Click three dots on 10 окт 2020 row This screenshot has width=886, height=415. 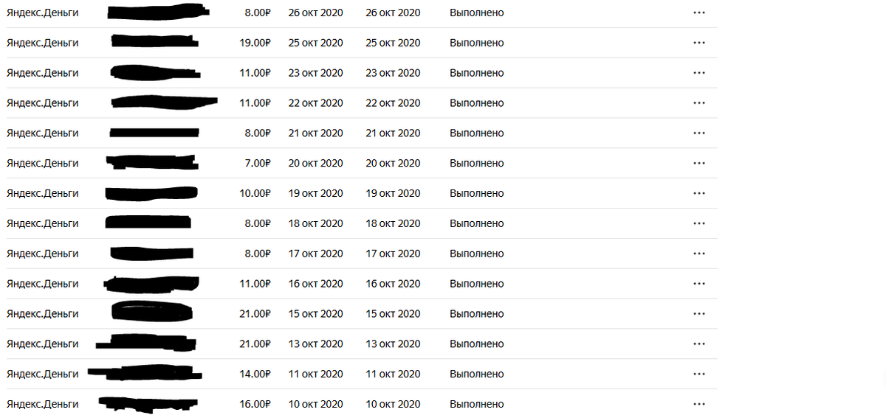point(699,405)
